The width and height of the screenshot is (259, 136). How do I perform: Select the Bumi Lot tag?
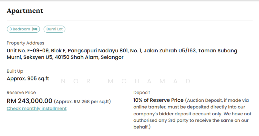click(x=54, y=29)
